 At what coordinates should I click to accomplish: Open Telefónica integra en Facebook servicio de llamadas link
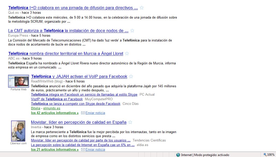pos(84,94)
